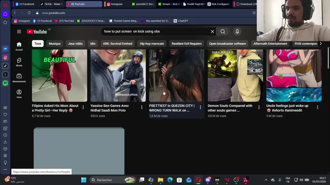Open Opera sidebar history clock icon
330x185 pixels.
coord(5,135)
